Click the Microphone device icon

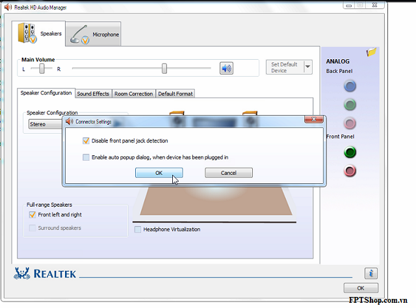[79, 34]
